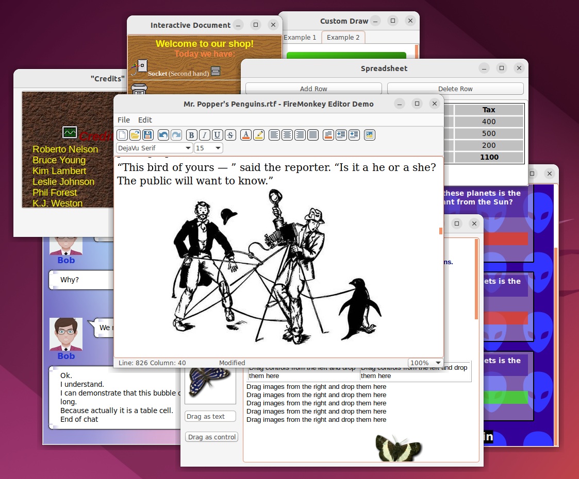The image size is (579, 479).
Task: Click the New document icon
Action: pos(122,135)
